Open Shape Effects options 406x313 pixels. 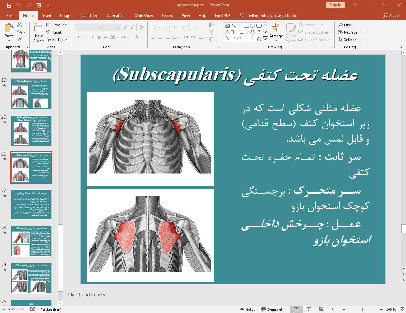[x=314, y=39]
